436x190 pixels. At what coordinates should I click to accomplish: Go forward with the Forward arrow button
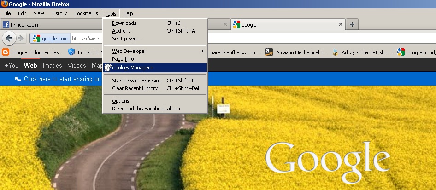[21, 38]
